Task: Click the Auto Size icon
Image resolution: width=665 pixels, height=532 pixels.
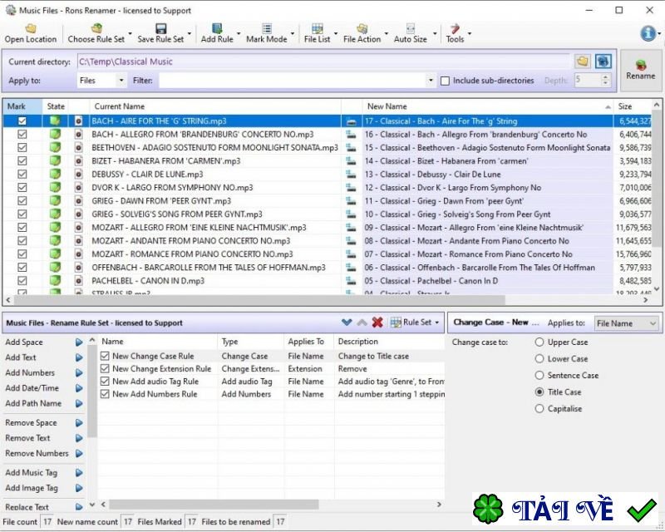Action: 410,29
